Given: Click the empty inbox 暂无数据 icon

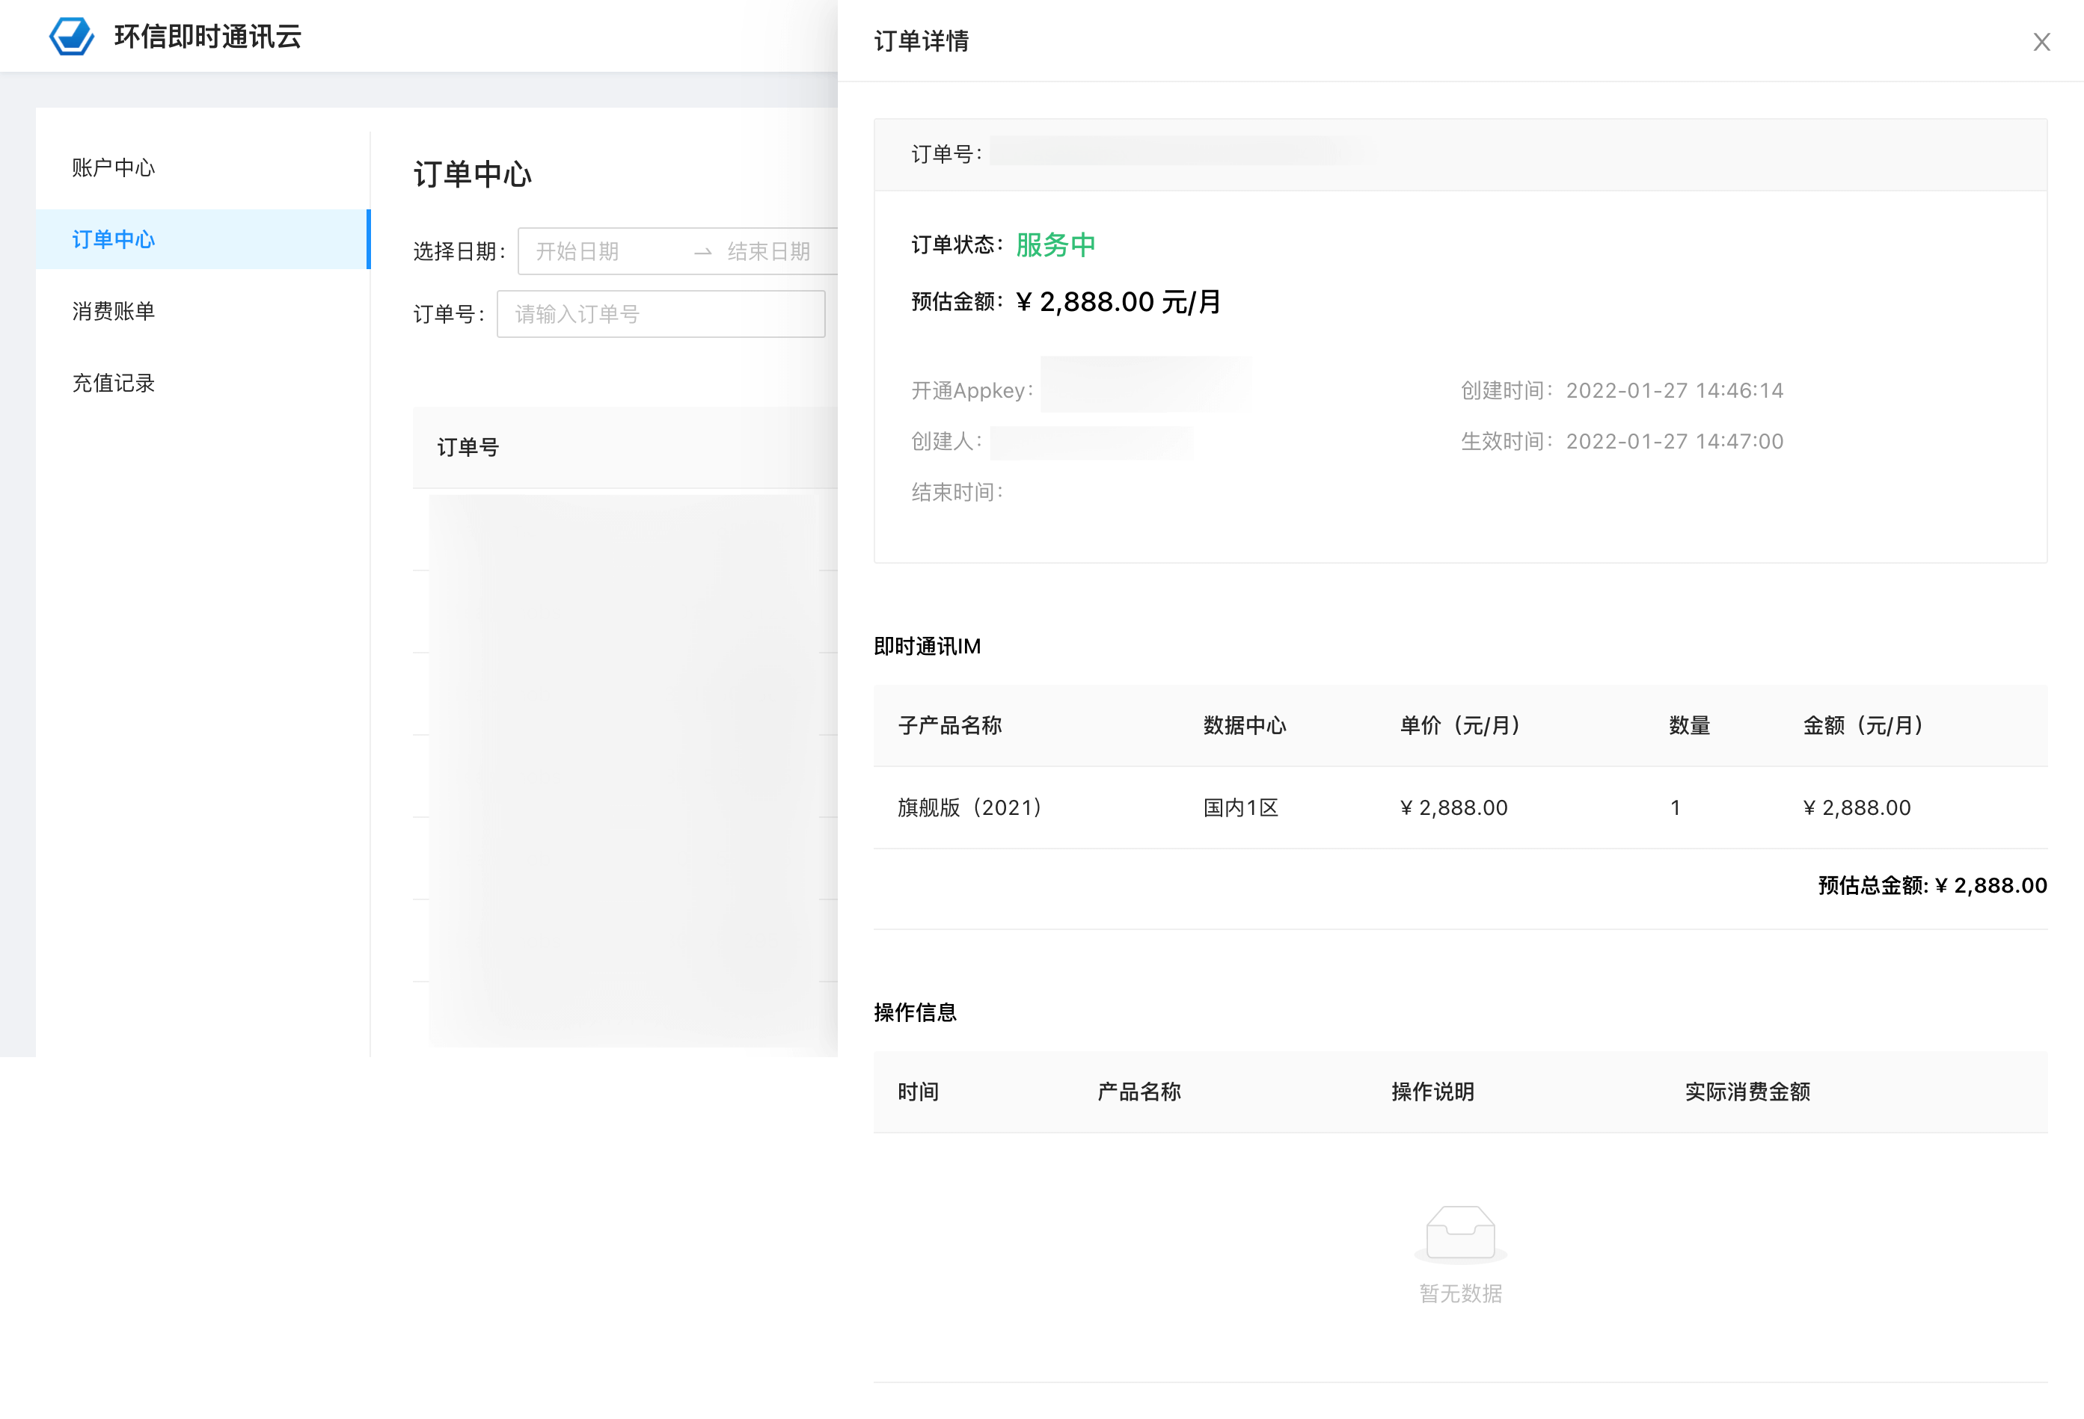Looking at the screenshot, I should (x=1460, y=1234).
